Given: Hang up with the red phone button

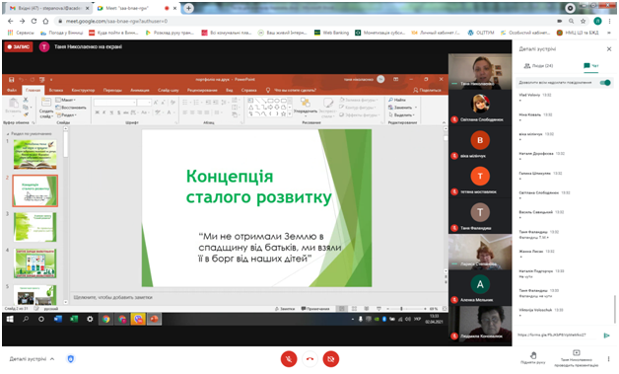Looking at the screenshot, I should click(x=309, y=359).
